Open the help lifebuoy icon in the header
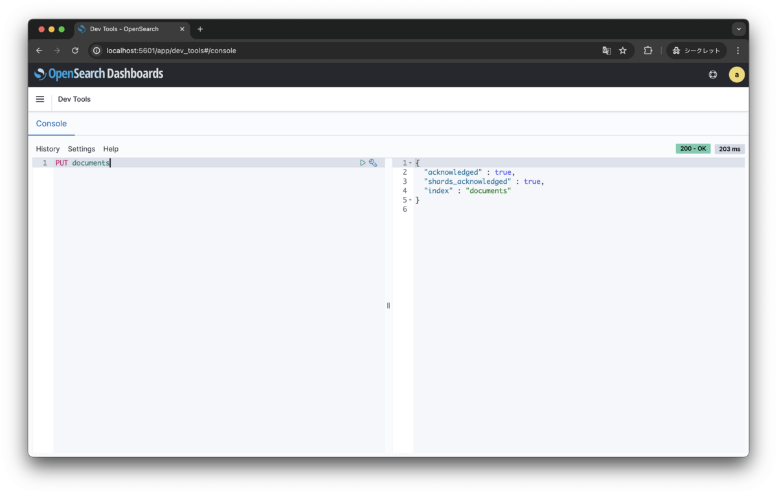The image size is (777, 494). (x=713, y=74)
